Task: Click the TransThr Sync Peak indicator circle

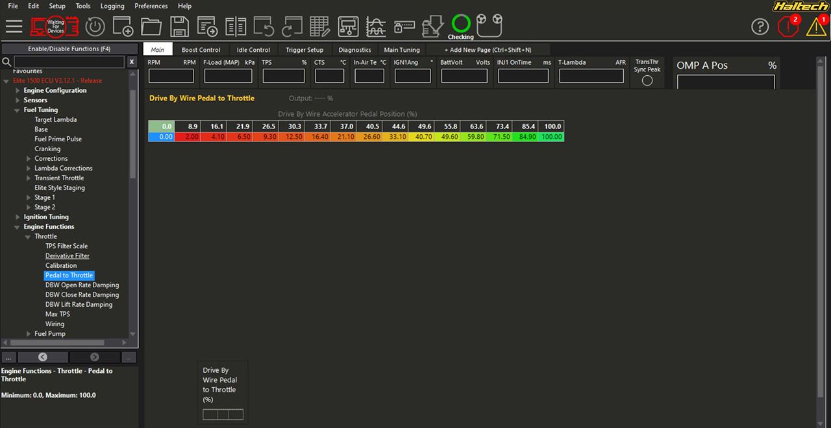Action: coord(647,81)
